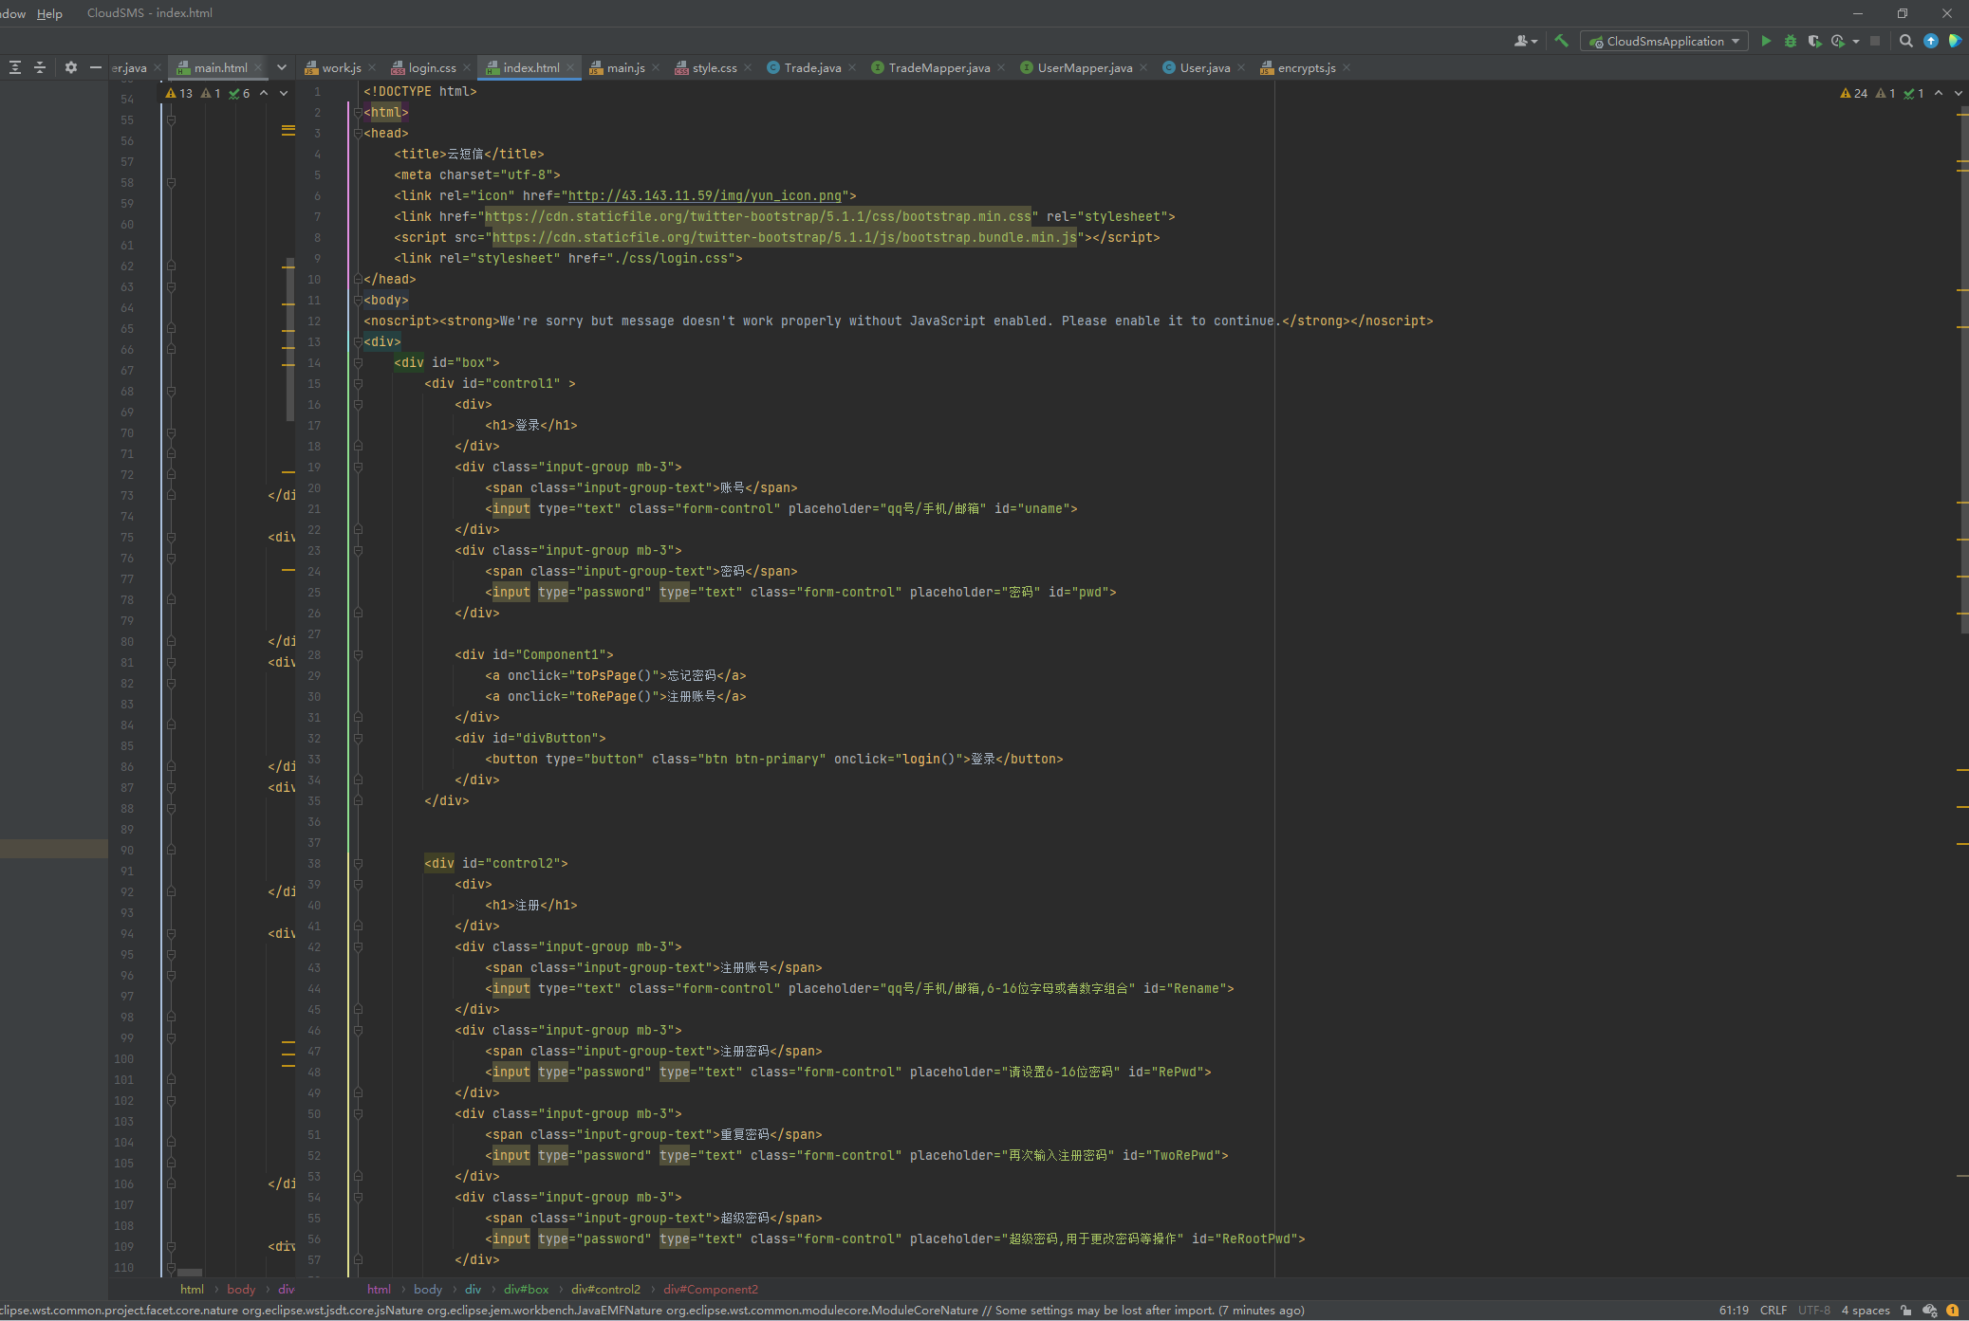The height and width of the screenshot is (1321, 1969).
Task: Click the blue IDE update arrow icon
Action: click(x=1931, y=41)
